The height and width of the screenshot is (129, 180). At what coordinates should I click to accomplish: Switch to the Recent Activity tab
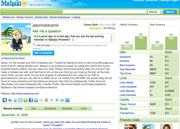coord(13,109)
